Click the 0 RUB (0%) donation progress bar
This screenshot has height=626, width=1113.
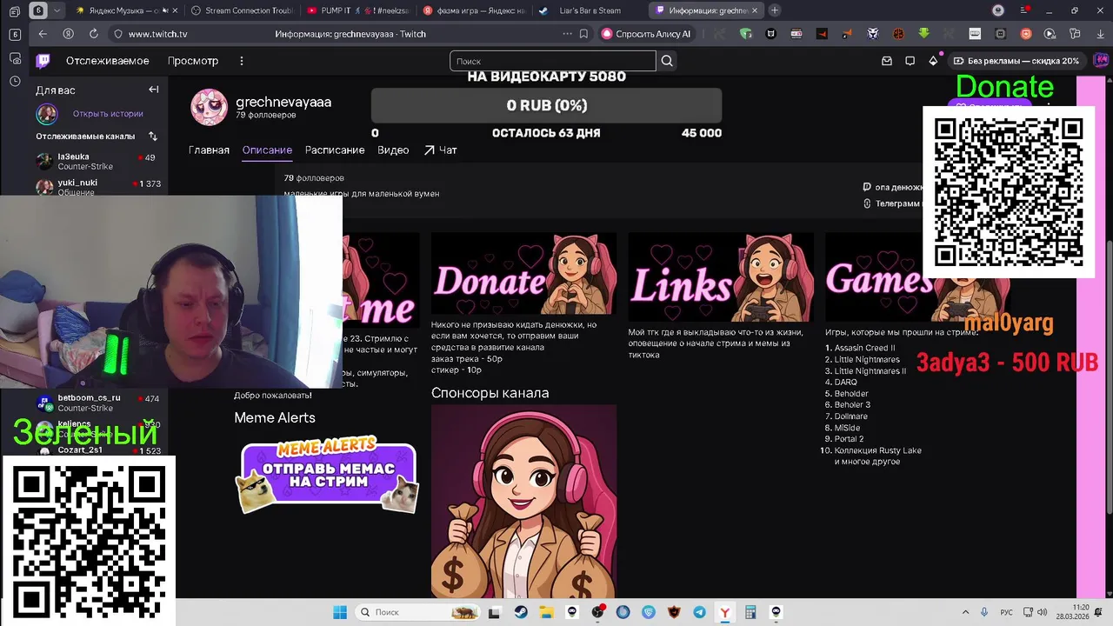point(546,105)
